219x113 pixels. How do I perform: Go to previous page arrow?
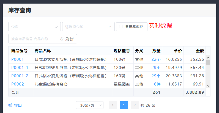coord(113,105)
